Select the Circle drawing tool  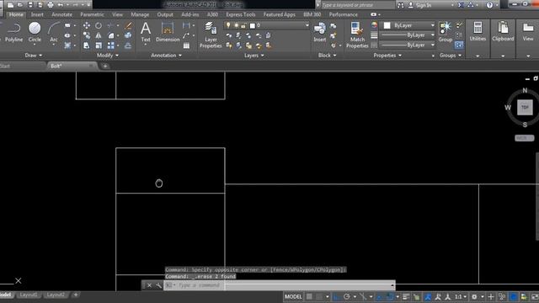click(35, 32)
